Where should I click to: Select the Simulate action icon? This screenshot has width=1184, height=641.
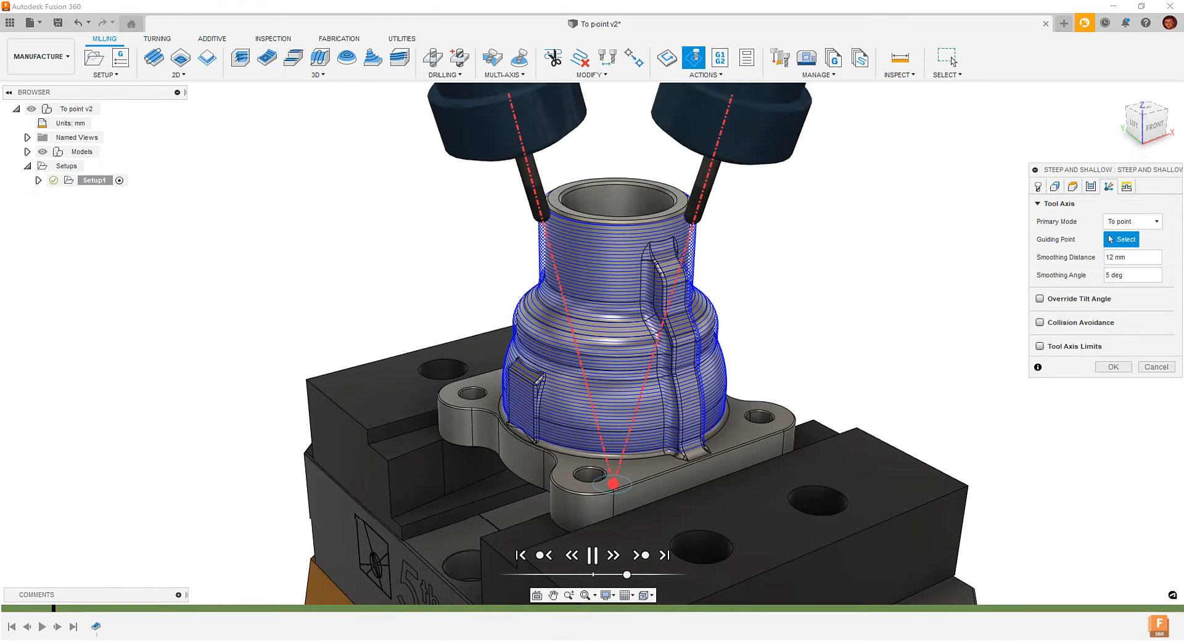click(694, 58)
